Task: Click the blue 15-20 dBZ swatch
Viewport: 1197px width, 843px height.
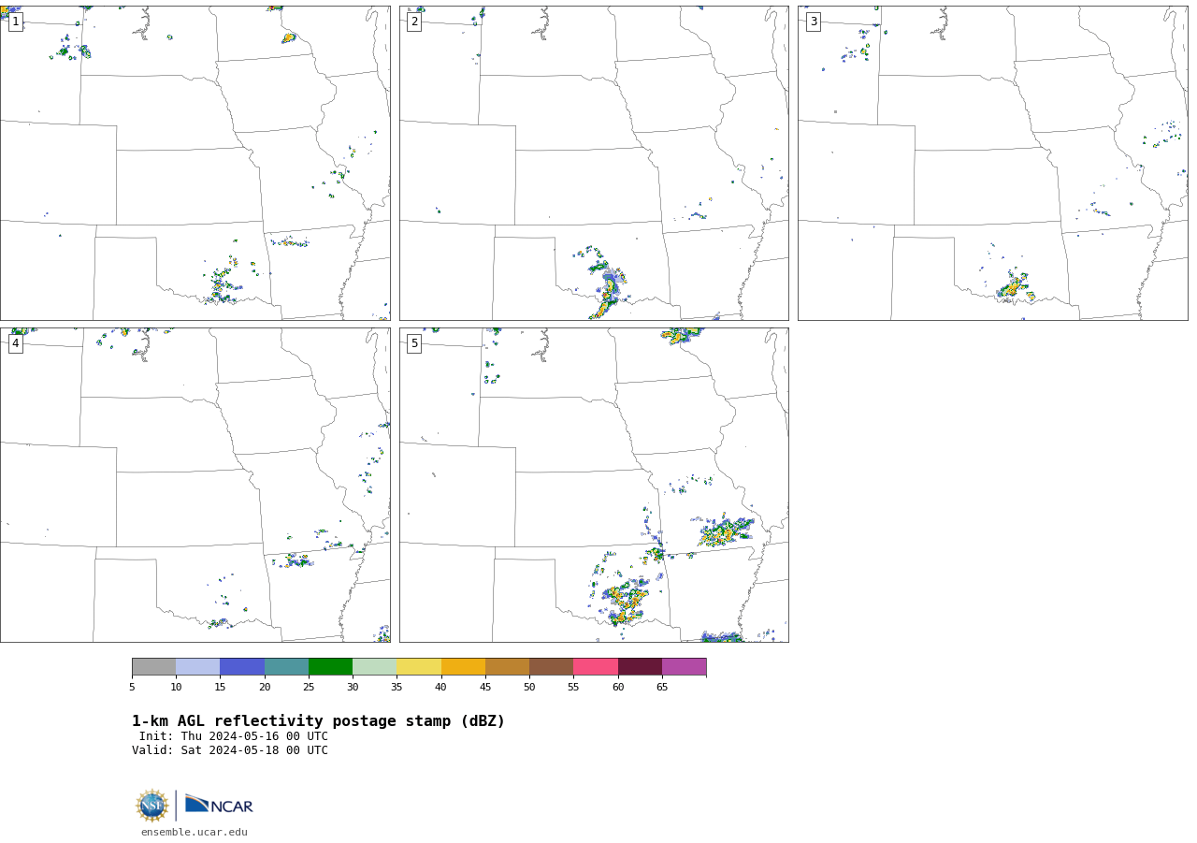Action: click(242, 667)
